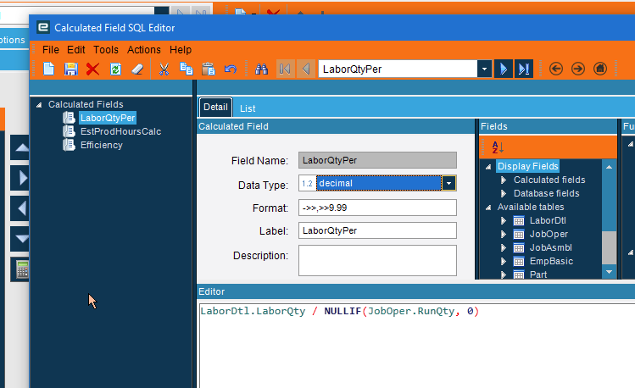Image resolution: width=635 pixels, height=388 pixels.
Task: Open the Actions menu
Action: click(144, 50)
